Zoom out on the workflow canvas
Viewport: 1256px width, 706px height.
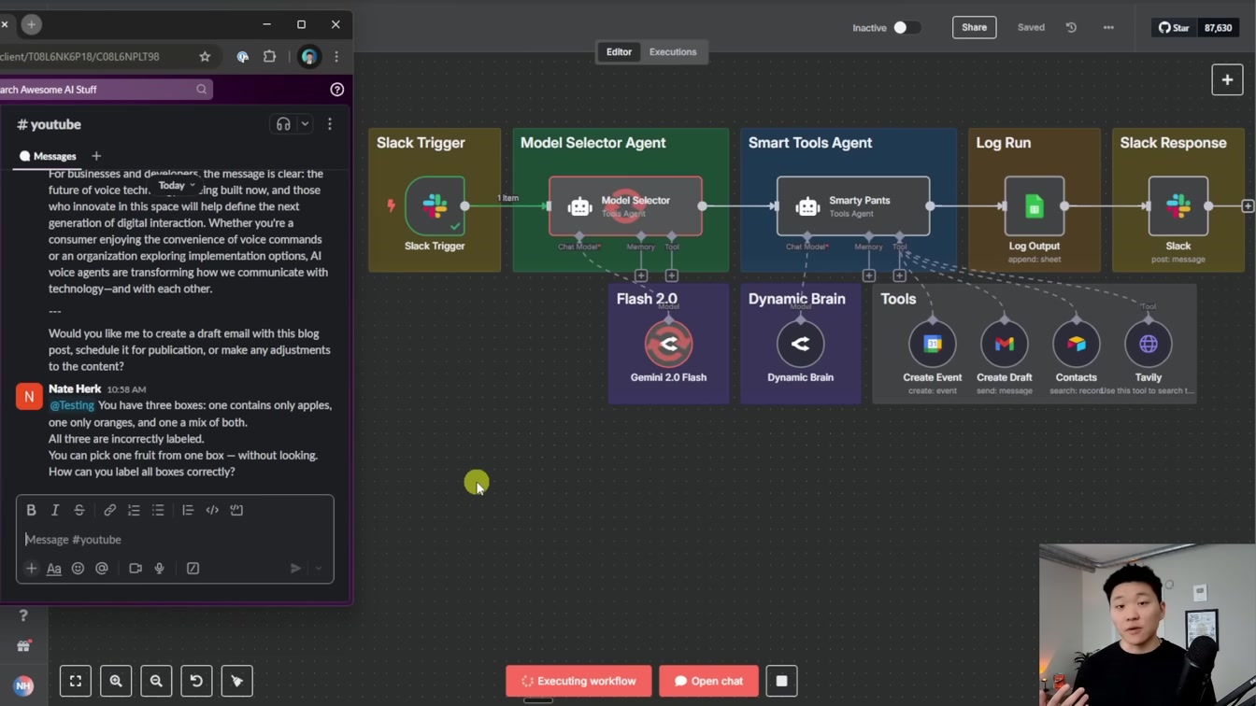pyautogui.click(x=156, y=681)
